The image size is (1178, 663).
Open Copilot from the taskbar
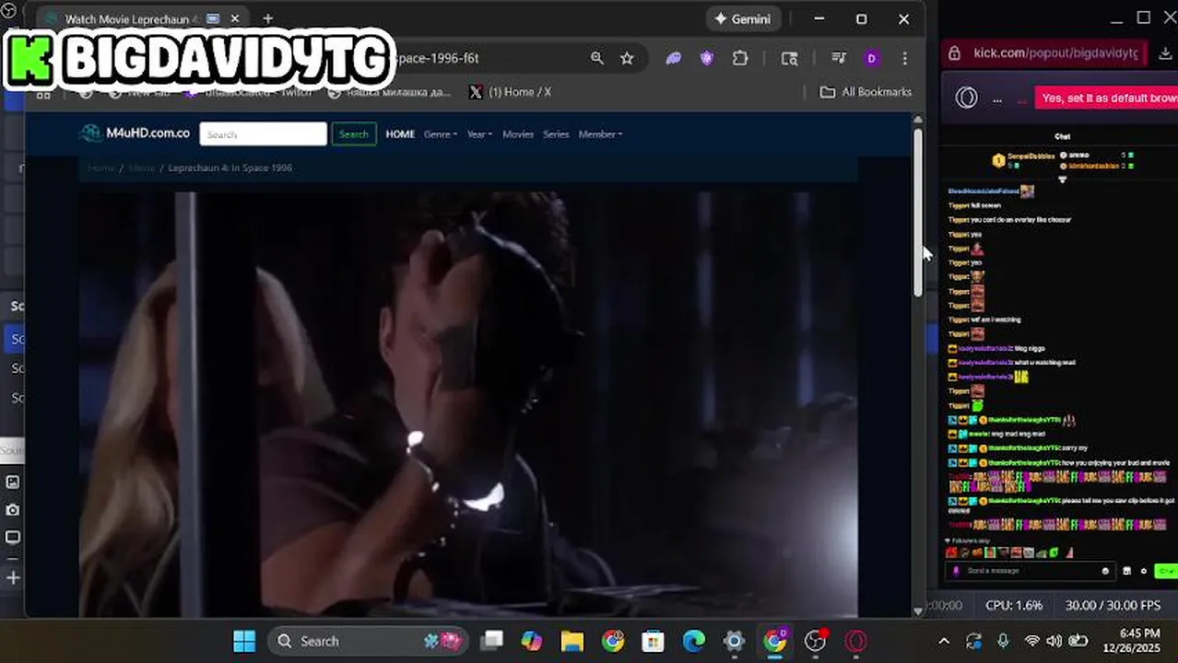(x=532, y=641)
